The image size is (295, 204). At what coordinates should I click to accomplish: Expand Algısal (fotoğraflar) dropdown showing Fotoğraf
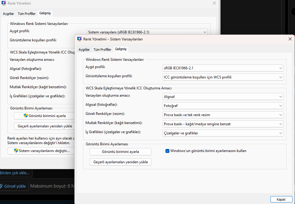coord(223,106)
